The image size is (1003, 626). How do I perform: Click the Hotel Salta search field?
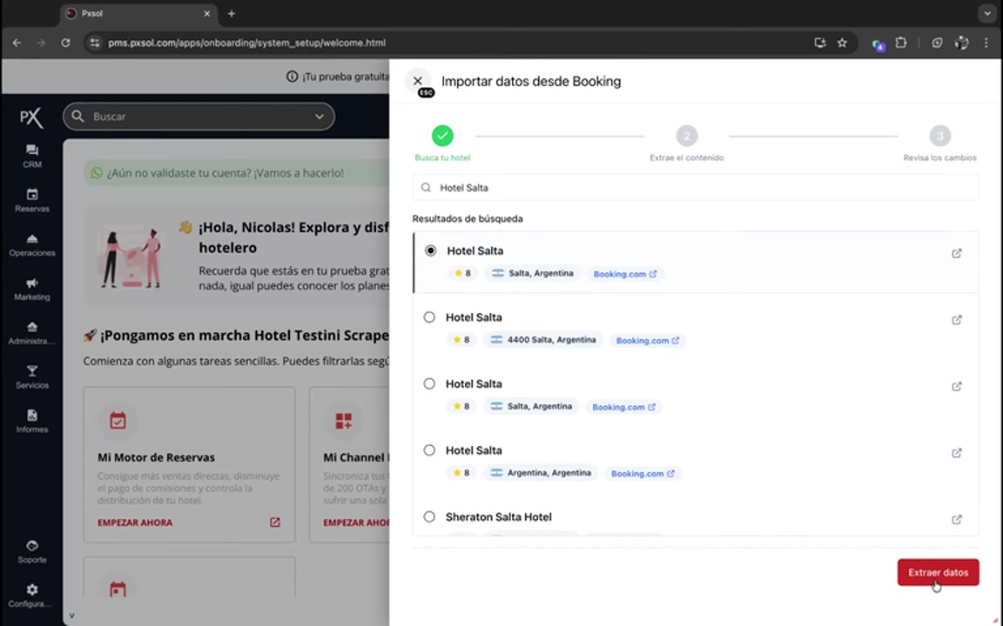point(697,188)
